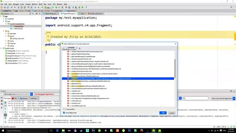Click the green Run app button
The image size is (236, 133).
pyautogui.click(x=53, y=7)
